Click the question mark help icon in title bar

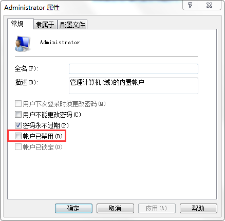click(x=190, y=5)
